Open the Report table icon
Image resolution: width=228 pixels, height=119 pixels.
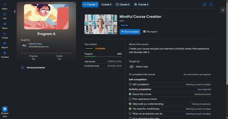click(5, 43)
